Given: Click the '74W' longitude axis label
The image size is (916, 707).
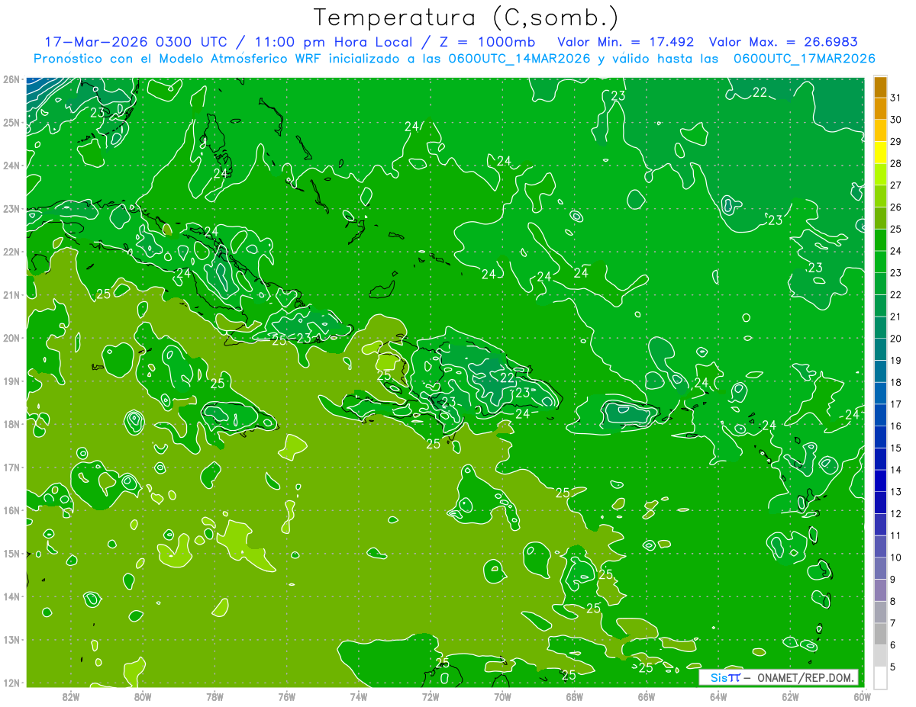Looking at the screenshot, I should (359, 696).
